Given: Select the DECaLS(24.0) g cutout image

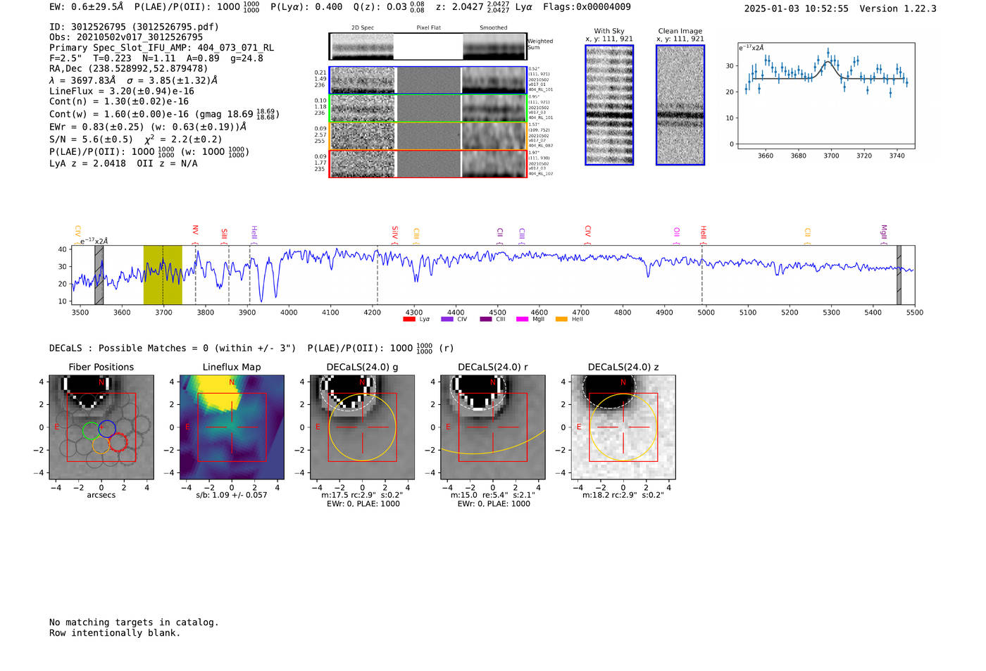Looking at the screenshot, I should pyautogui.click(x=362, y=427).
